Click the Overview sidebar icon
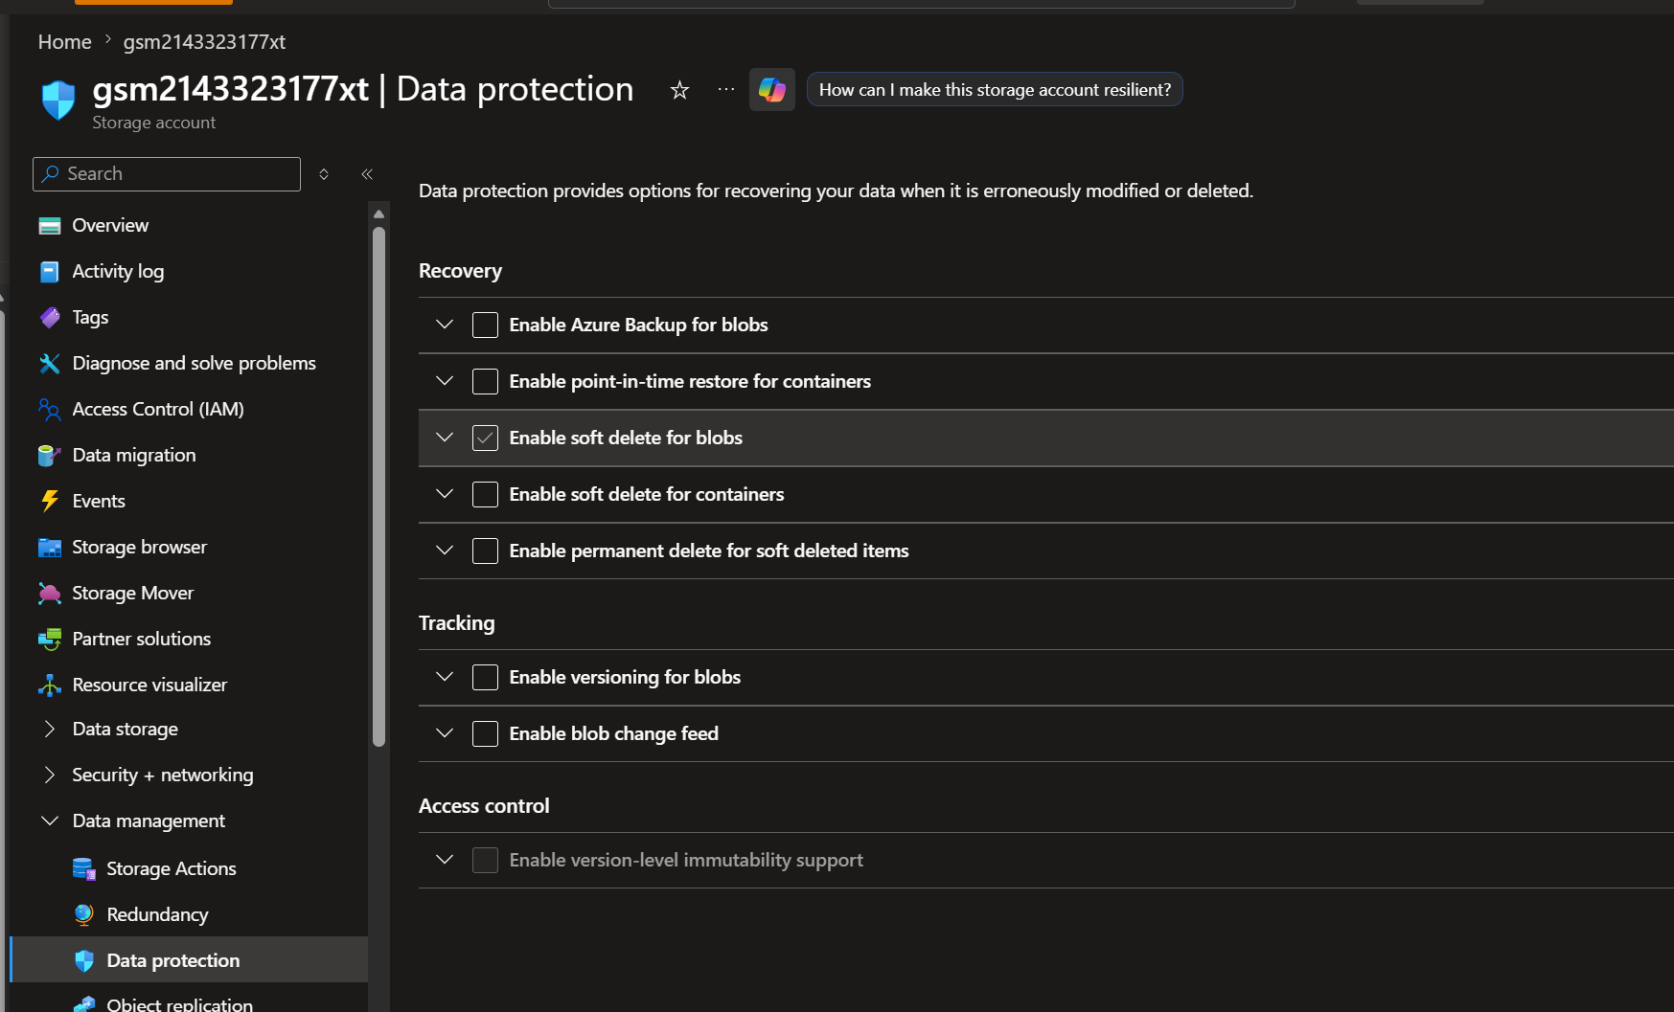This screenshot has height=1012, width=1674. [50, 226]
